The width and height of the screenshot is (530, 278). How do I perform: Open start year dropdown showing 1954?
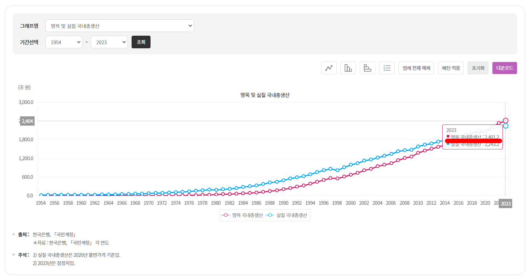point(64,42)
